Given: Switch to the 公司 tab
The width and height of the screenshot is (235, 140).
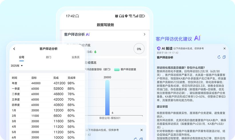Looking at the screenshot, I should click(21, 57).
